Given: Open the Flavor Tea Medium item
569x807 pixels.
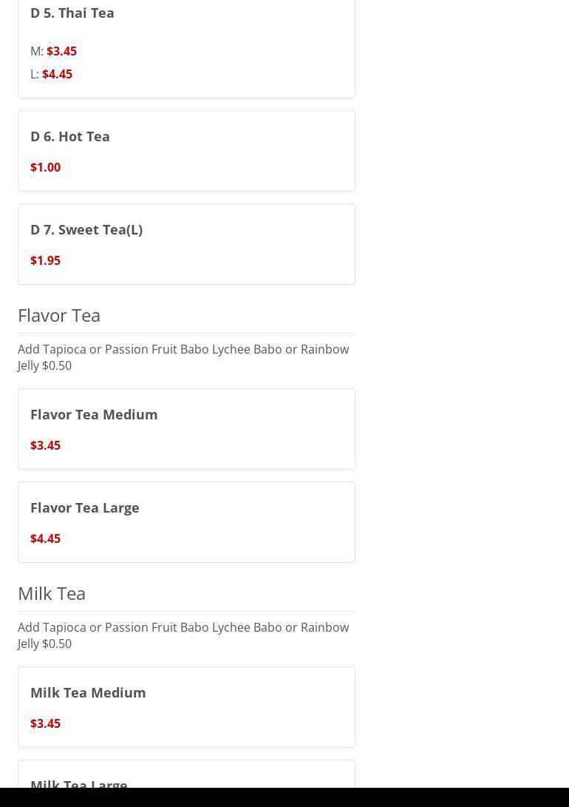Looking at the screenshot, I should coord(94,414).
